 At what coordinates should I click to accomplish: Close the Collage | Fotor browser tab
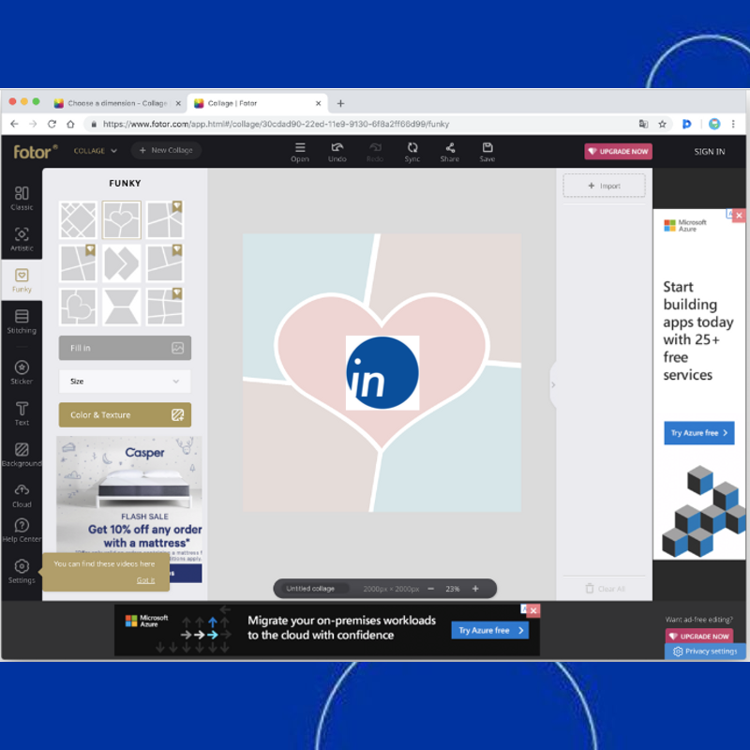(319, 103)
